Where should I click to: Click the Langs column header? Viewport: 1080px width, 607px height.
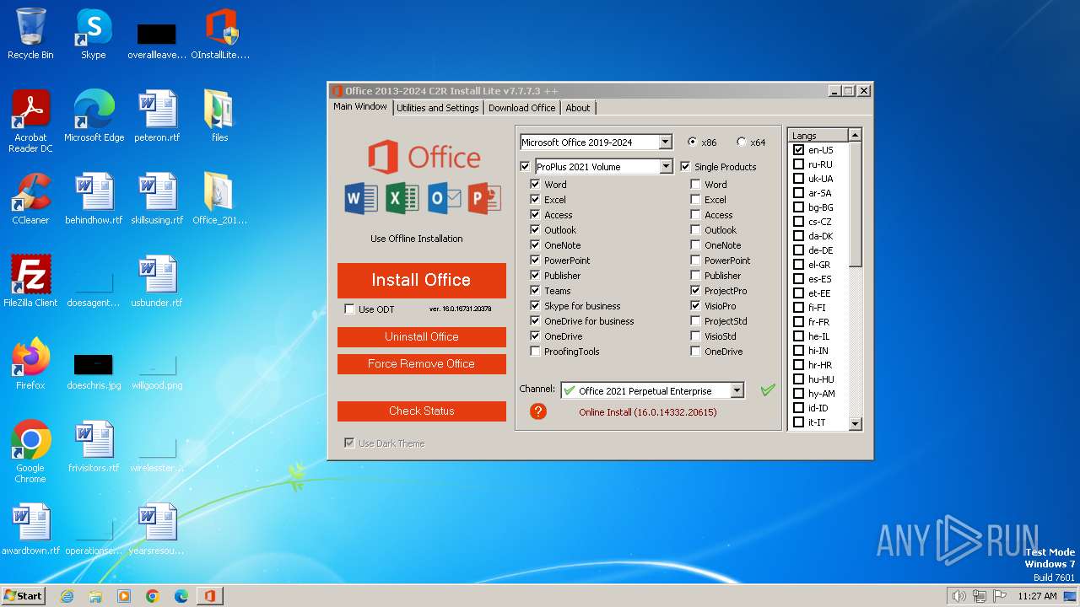click(x=818, y=136)
